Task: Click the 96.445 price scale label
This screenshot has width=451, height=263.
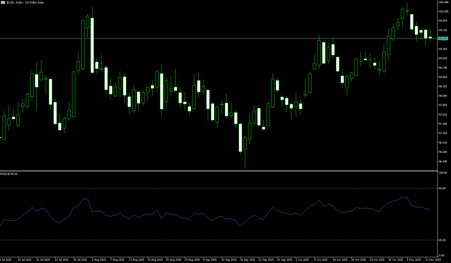Action: [x=443, y=162]
